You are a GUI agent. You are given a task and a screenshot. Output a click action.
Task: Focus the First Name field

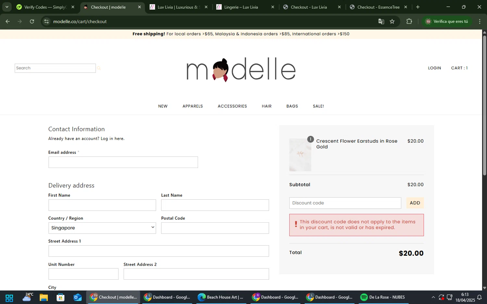pos(102,205)
